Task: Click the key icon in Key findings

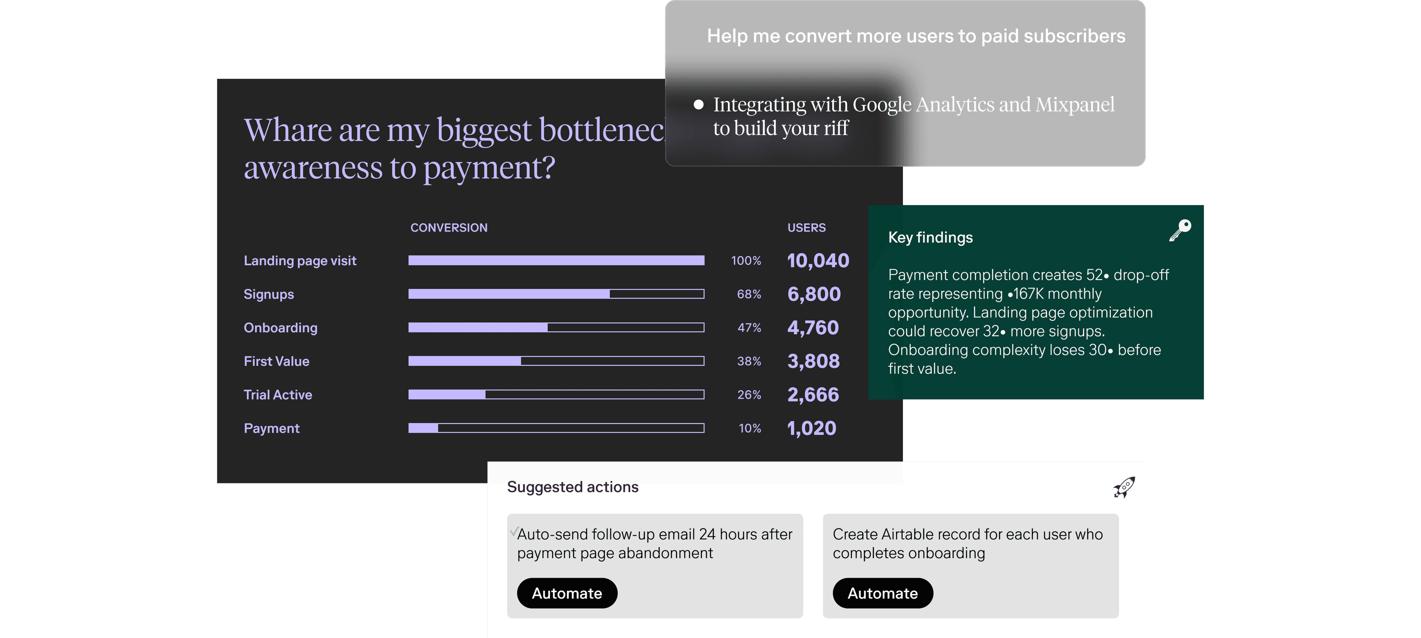Action: coord(1180,230)
